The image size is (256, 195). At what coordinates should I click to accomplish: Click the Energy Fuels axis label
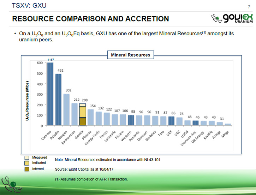click(x=92, y=138)
